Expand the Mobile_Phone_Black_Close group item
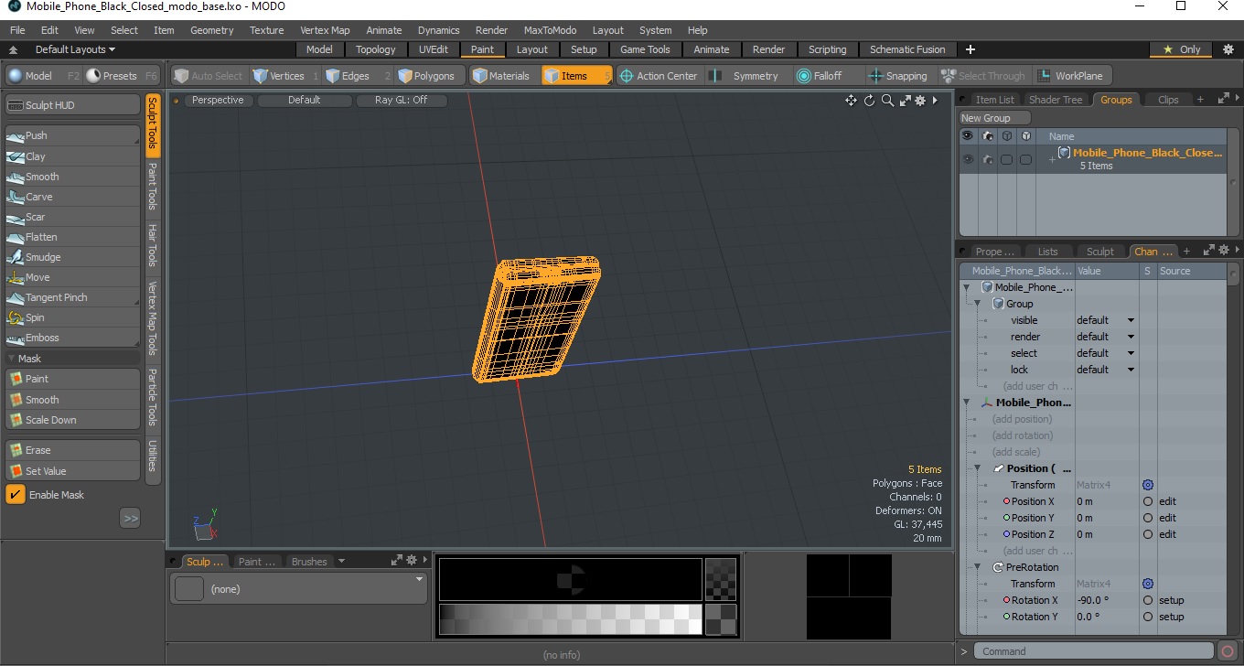This screenshot has height=666, width=1244. [x=1052, y=159]
